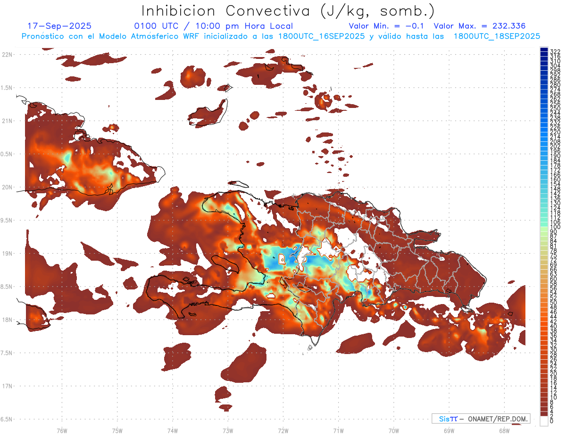This screenshot has height=437, width=566.
Task: Click the dark blue swatch at the colorbar top
Action: click(543, 51)
